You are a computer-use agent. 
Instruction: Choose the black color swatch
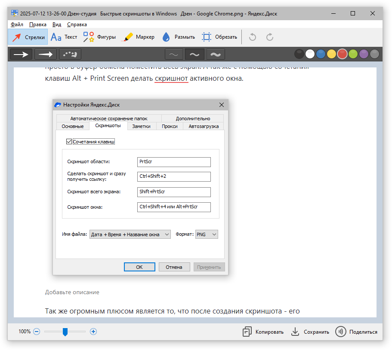pos(299,54)
